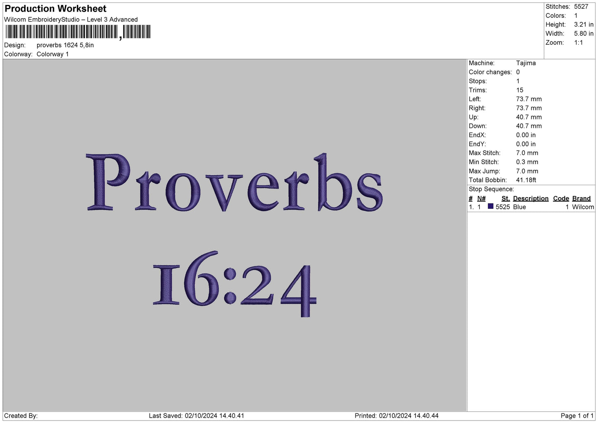Click the Trims value 15
598x423 pixels.
(520, 90)
